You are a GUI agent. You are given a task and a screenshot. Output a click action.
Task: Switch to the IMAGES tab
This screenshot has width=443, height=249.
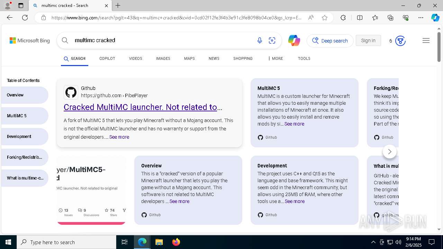click(163, 58)
